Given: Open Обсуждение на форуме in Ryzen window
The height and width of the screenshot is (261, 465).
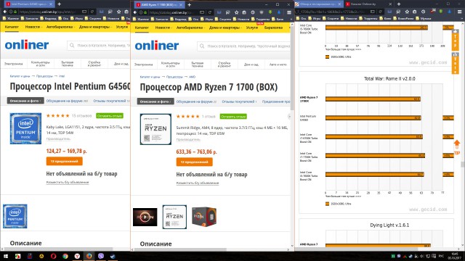Looking at the screenshot, I should pyautogui.click(x=196, y=101).
